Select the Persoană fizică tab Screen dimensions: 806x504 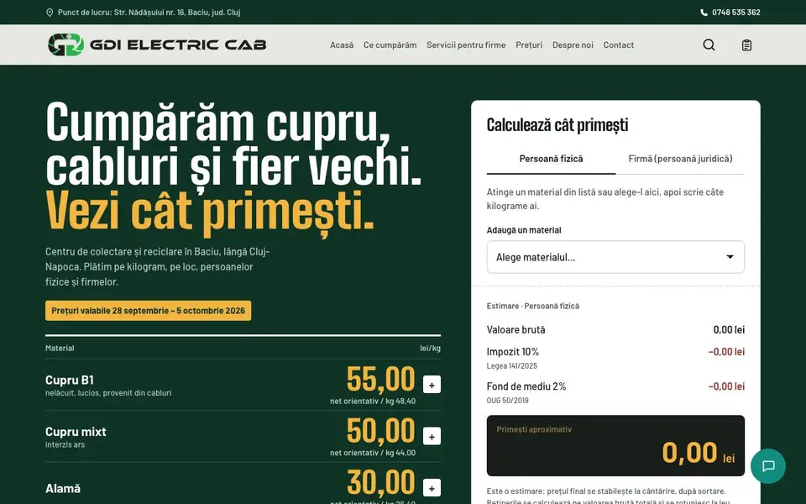click(551, 159)
